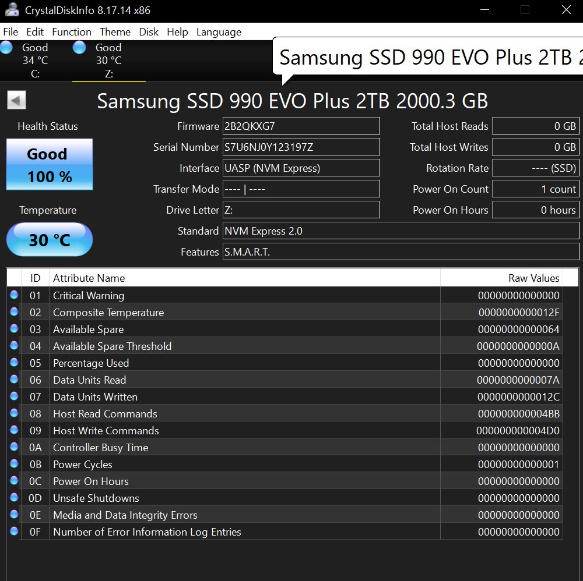Click the status orb for Error Information Log Entries

14,532
